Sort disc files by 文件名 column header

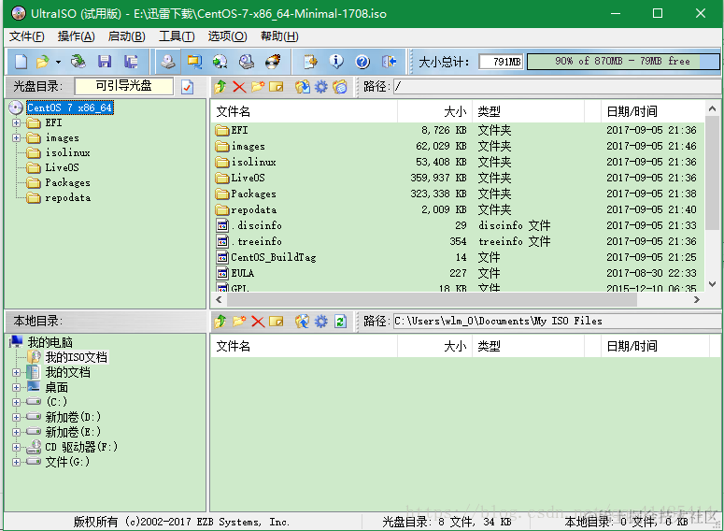pyautogui.click(x=305, y=111)
